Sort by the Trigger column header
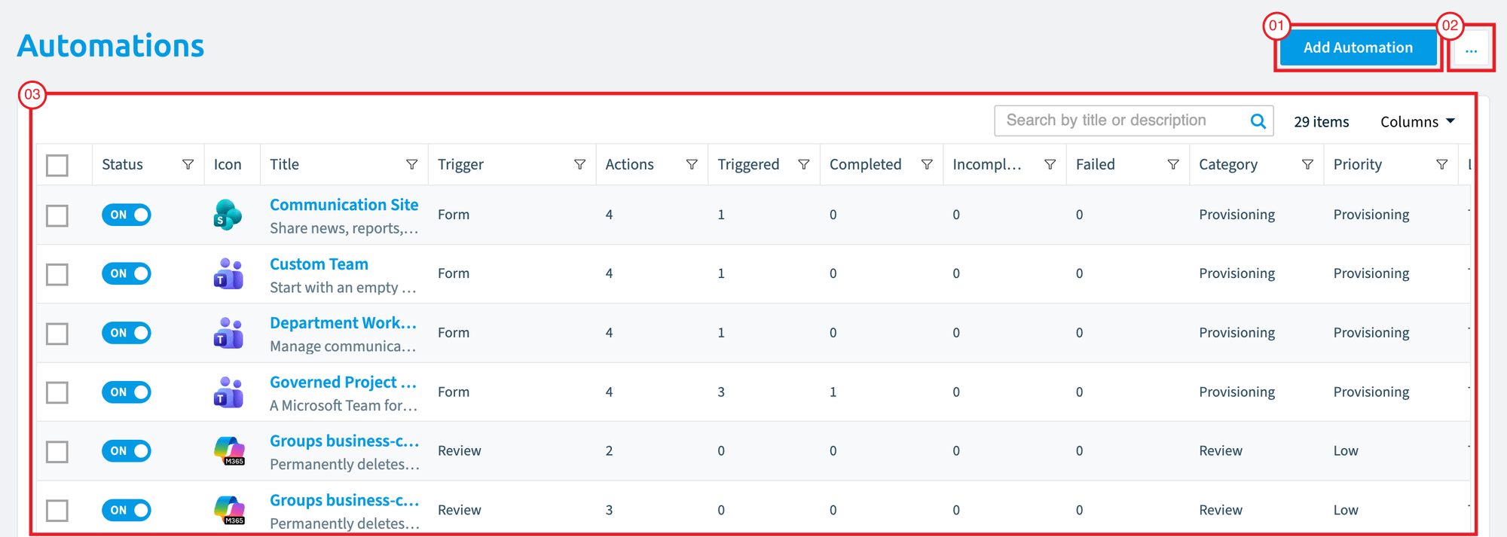Screen dimensions: 1507x537 pyautogui.click(x=460, y=164)
